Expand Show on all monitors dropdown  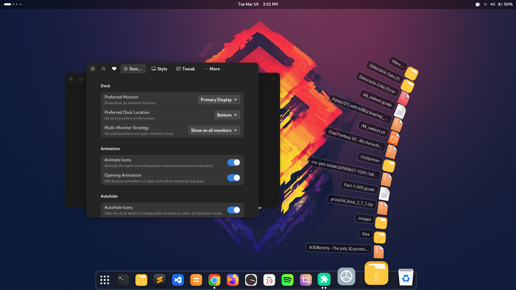(214, 130)
